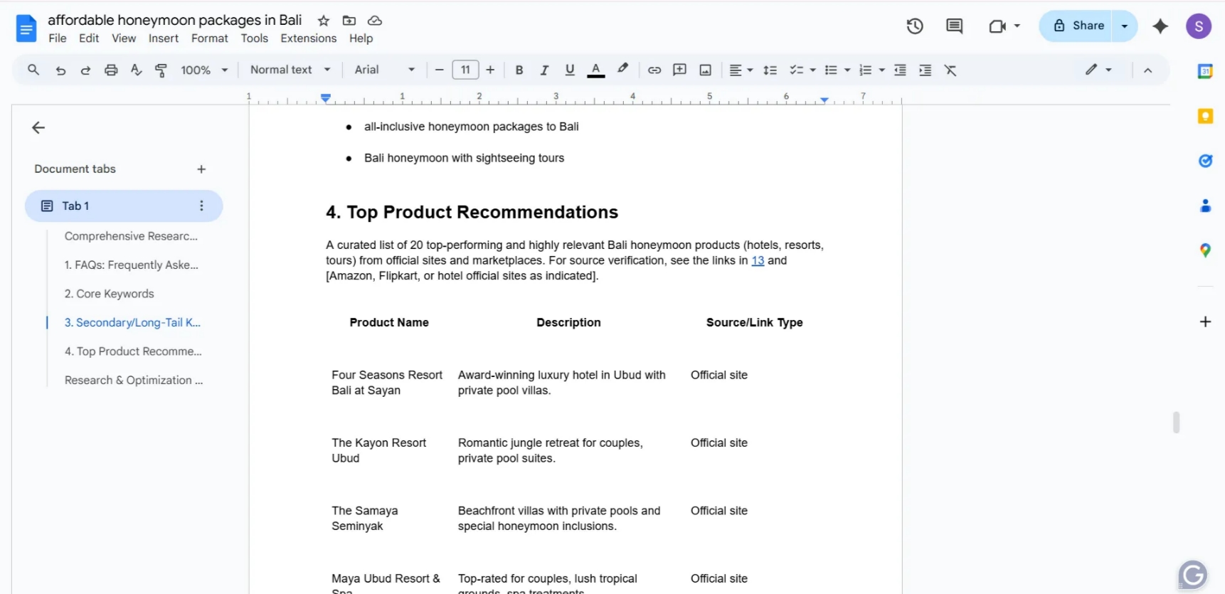Screen dimensions: 1225x594
Task: Open Google Tasks side panel
Action: [1205, 161]
